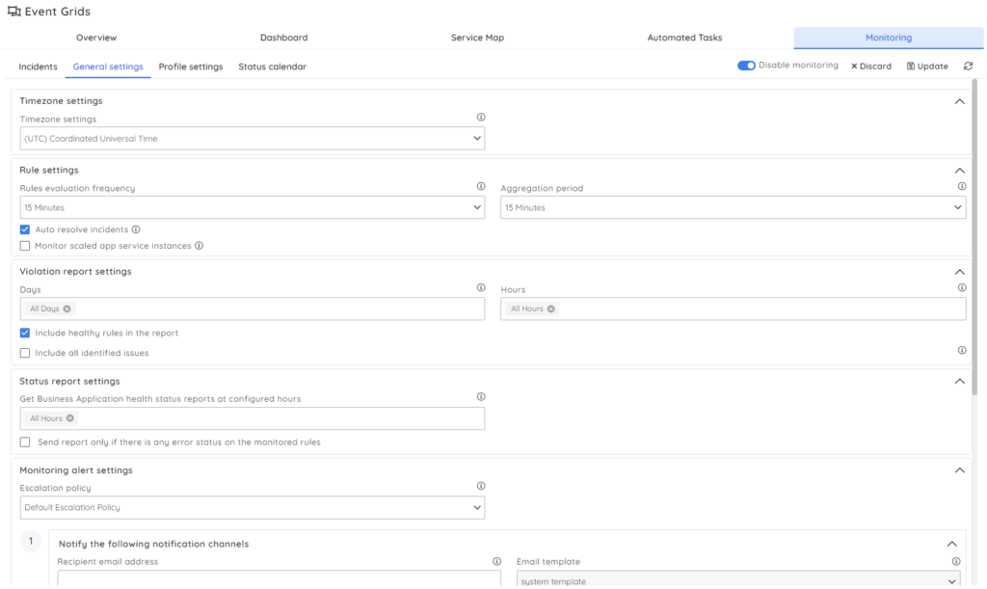Remove All Hours tag in Violation report
The width and height of the screenshot is (987, 589).
(551, 308)
